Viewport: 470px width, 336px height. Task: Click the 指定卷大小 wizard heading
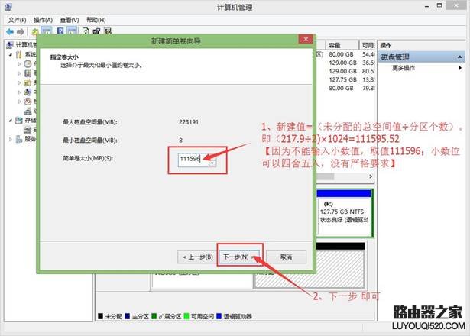pos(64,57)
